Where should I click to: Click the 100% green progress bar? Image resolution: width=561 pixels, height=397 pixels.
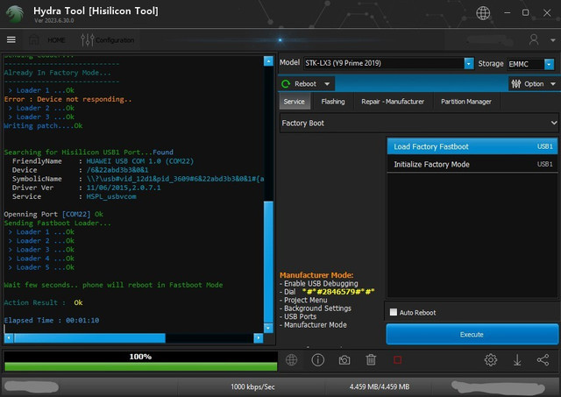[x=140, y=366]
